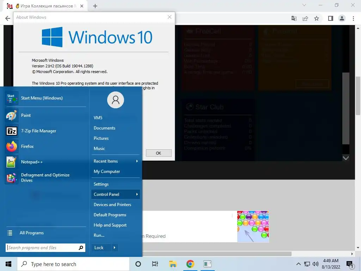Click the ad options three-dot icon
361x271 pixels.
232,216
